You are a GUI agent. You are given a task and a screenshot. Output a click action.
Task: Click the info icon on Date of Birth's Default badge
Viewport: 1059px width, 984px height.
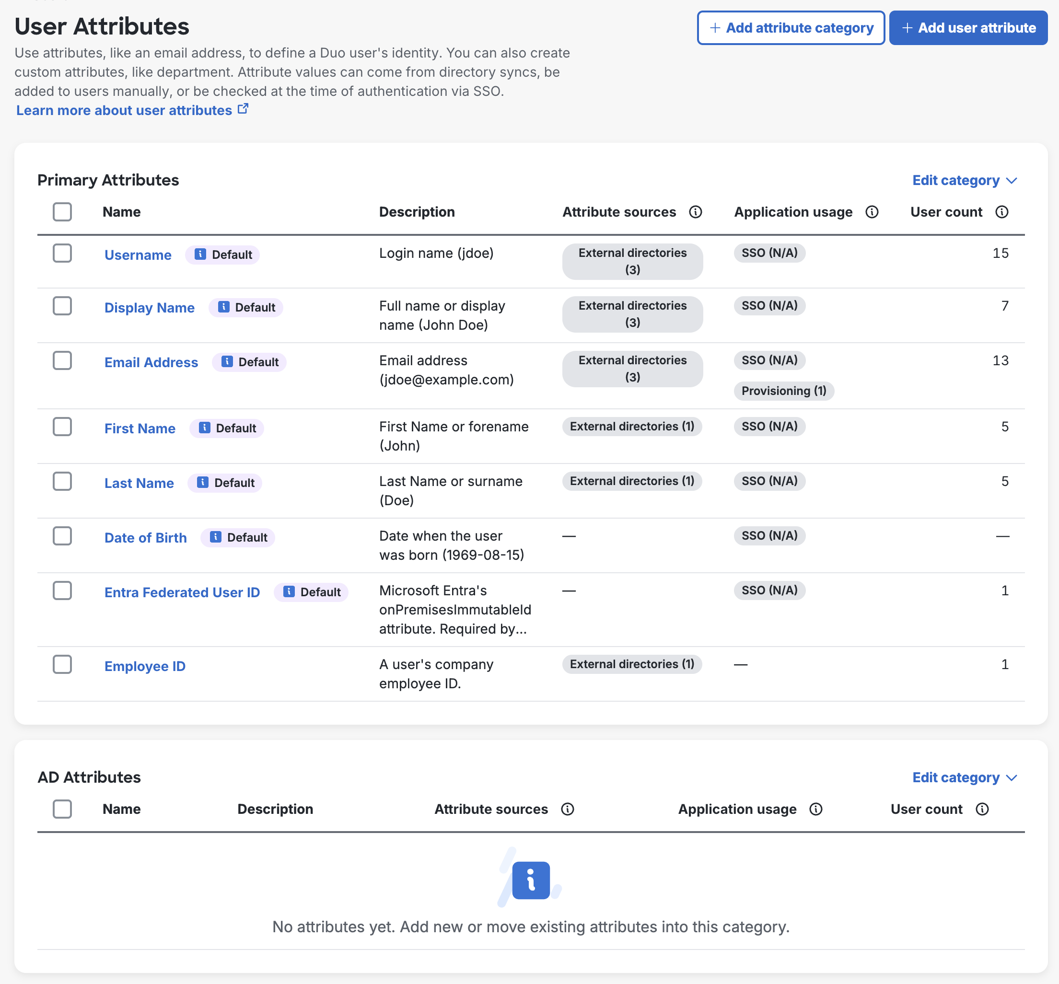pyautogui.click(x=215, y=537)
